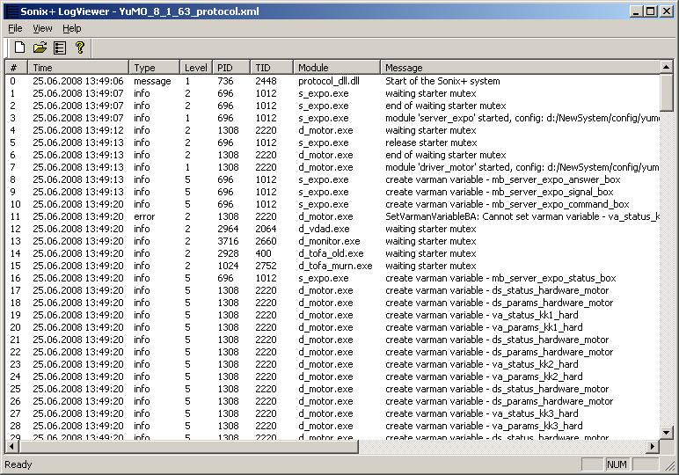Click the horizontal scrollbar left arrow

coord(11,447)
